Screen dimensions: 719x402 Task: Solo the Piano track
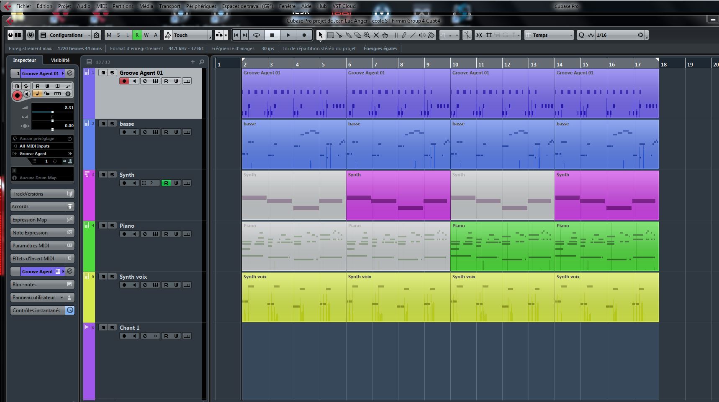(112, 226)
